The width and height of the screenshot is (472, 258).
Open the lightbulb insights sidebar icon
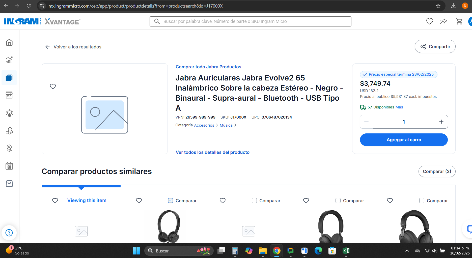pyautogui.click(x=9, y=113)
